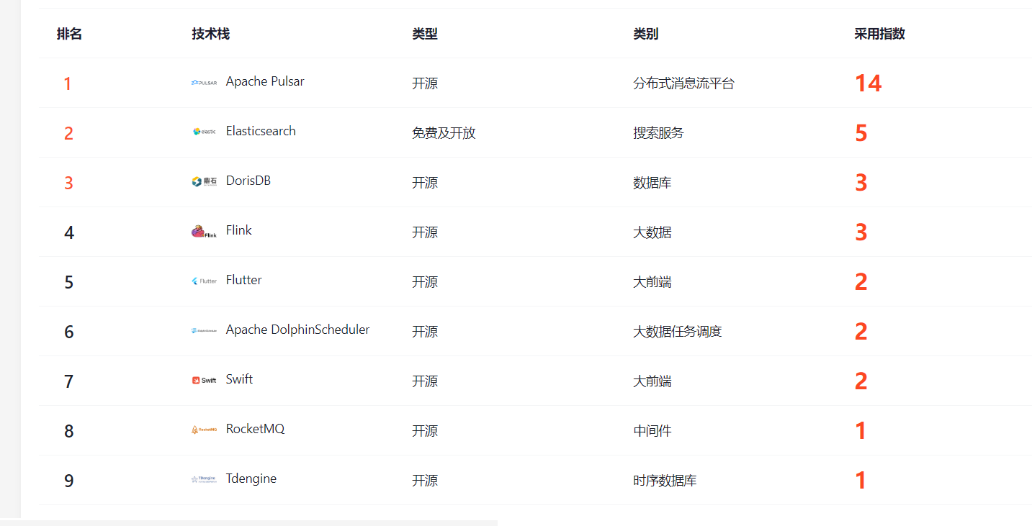Open the Apache Pulsar tech stack link

265,81
